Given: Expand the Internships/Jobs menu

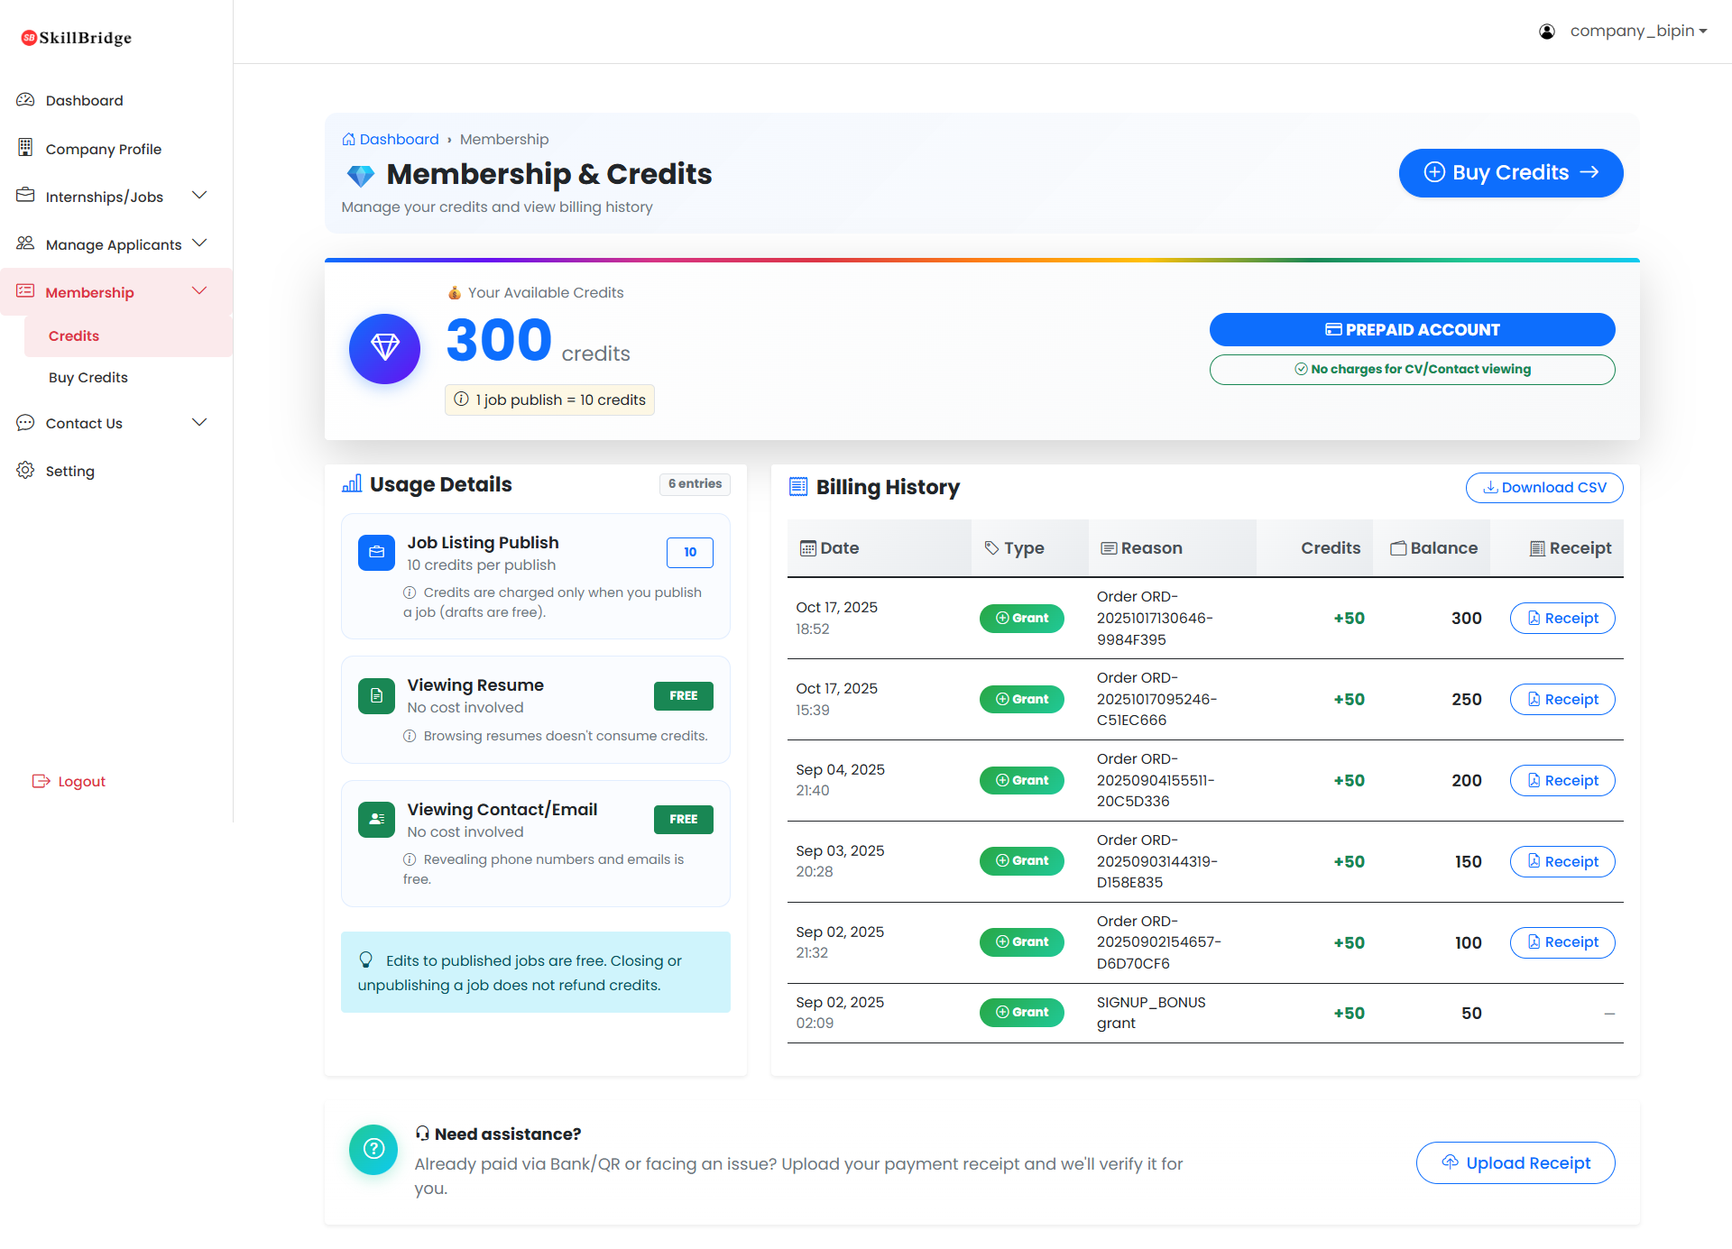Looking at the screenshot, I should 199,195.
